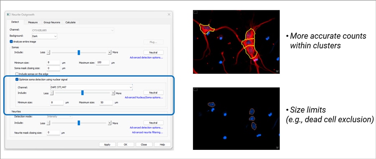Enable Include somas on the edge
Screen dimensions: 376x159
17,74
